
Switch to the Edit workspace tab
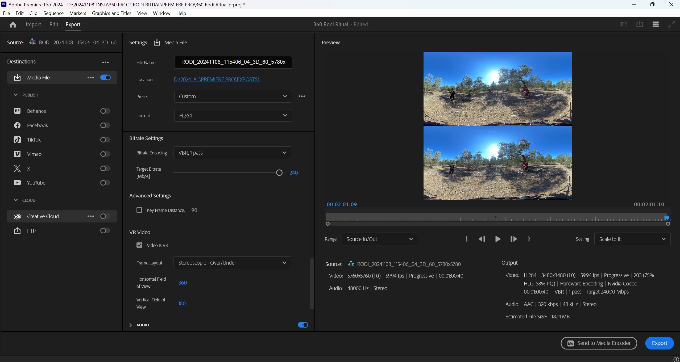tap(54, 24)
